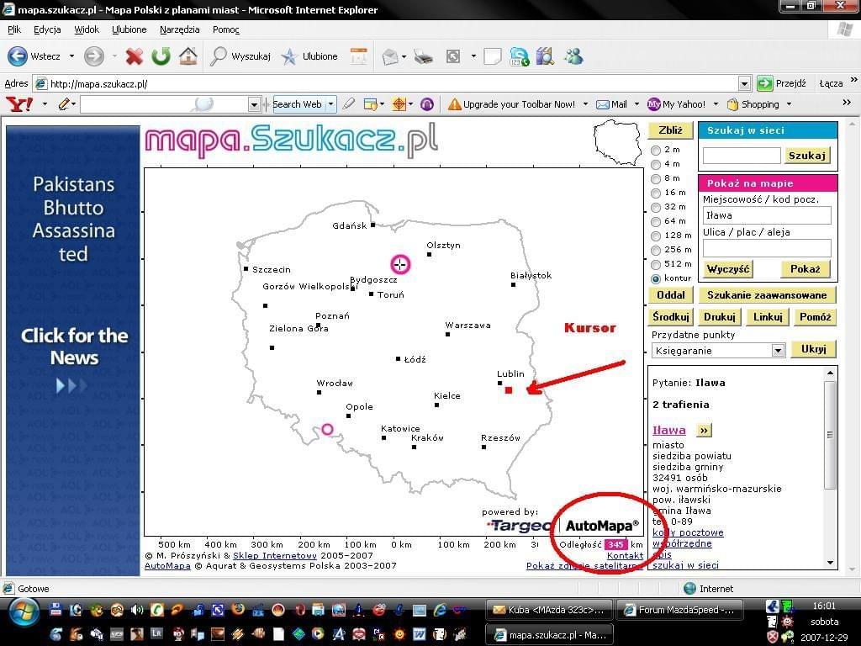
Task: Click the Upgrade your Toolbar Now warning icon
Action: tap(454, 103)
